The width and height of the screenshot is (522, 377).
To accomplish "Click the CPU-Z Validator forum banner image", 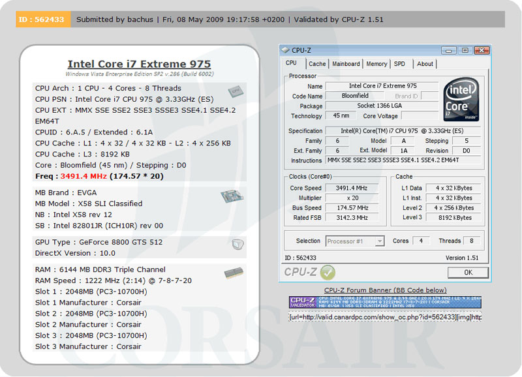I will pyautogui.click(x=385, y=302).
